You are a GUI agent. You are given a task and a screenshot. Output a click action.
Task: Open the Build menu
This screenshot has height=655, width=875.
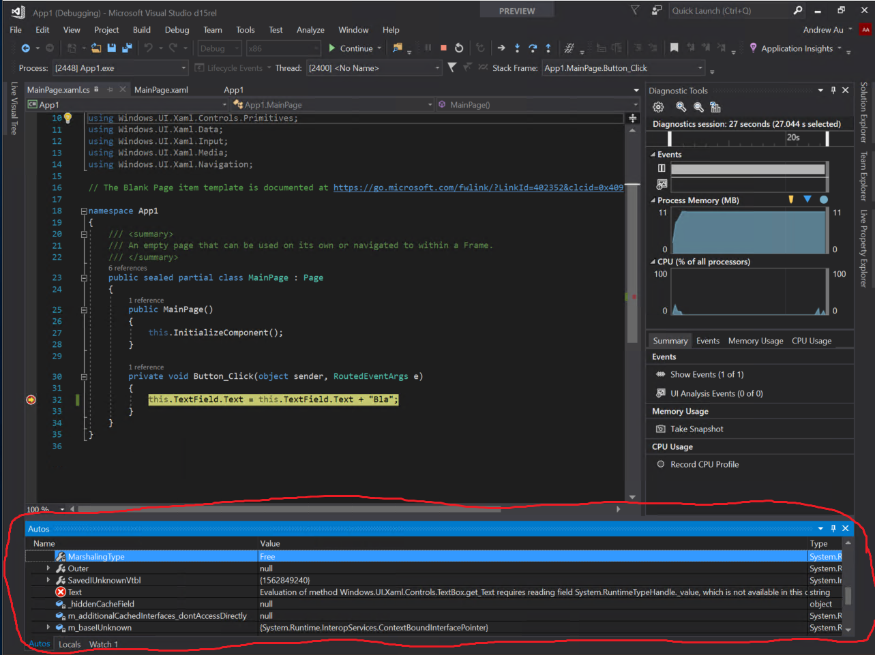coord(142,30)
